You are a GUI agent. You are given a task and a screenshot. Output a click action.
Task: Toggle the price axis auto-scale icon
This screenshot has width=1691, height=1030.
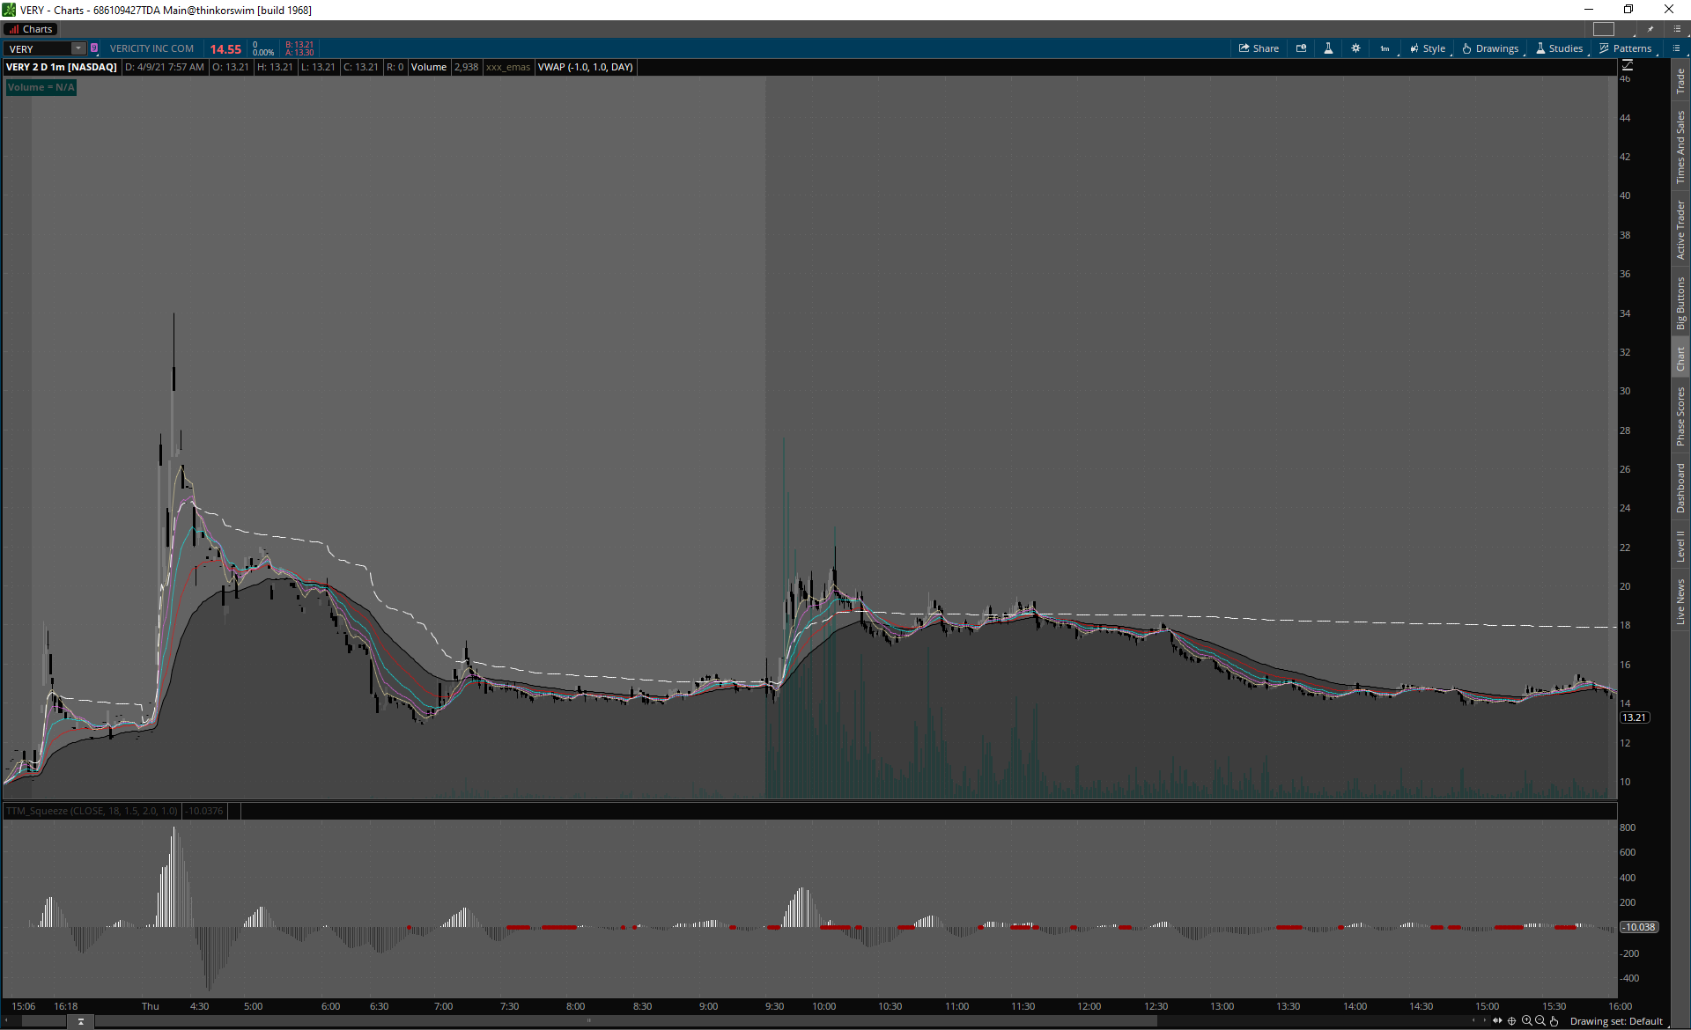1628,65
